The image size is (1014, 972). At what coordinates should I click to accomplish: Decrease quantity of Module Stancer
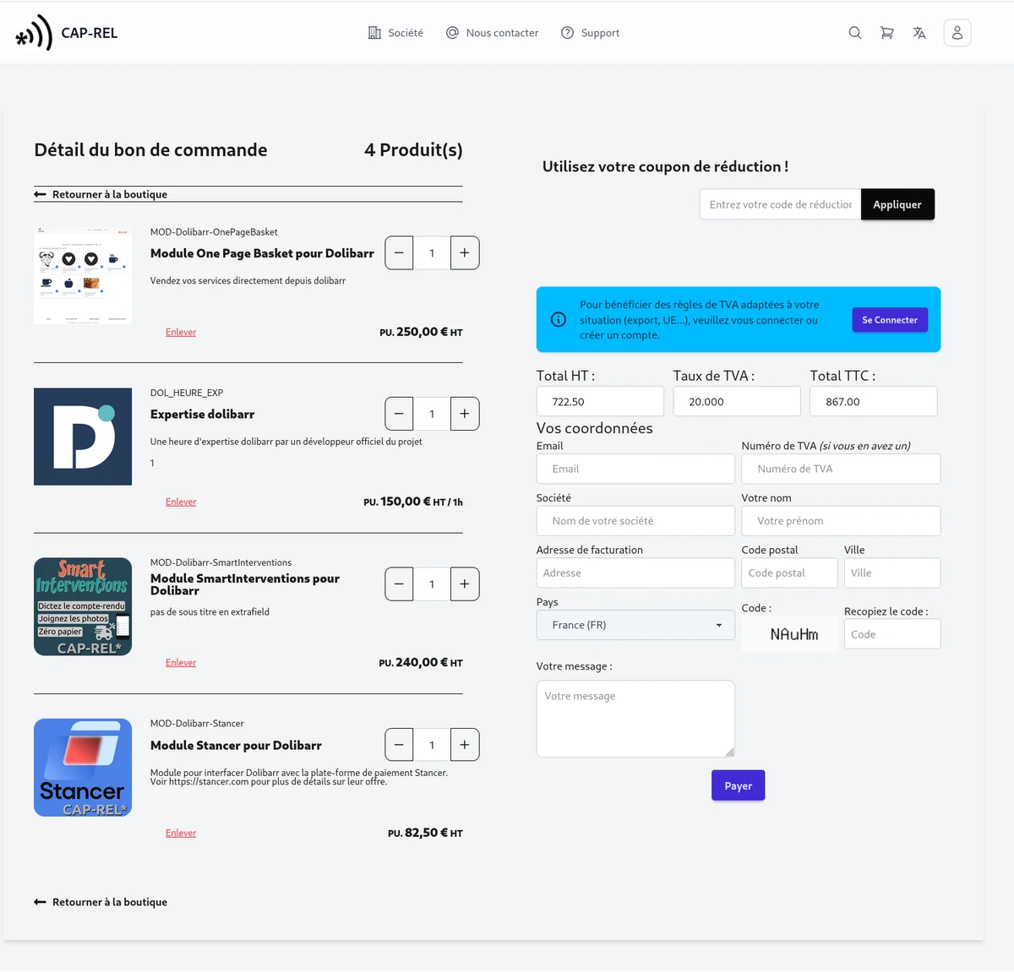click(399, 745)
